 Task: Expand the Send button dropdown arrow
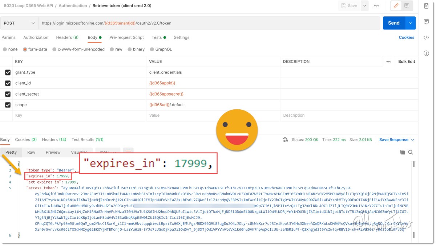pos(411,23)
